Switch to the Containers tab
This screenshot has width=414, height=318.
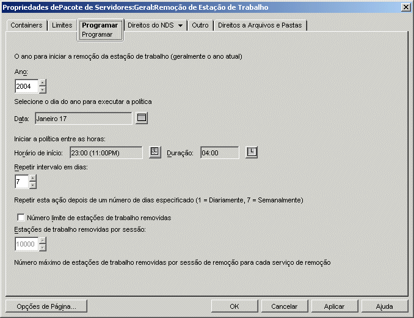pos(26,25)
